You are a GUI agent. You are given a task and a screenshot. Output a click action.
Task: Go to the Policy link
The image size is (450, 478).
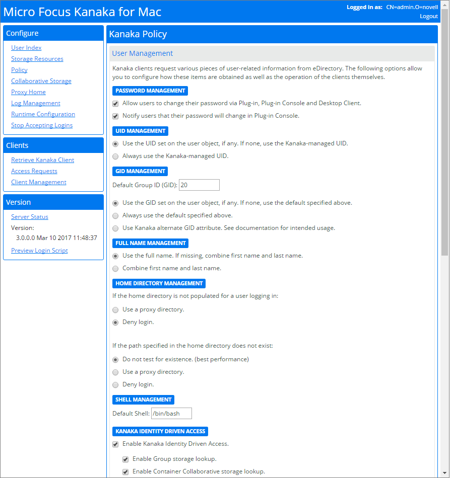[x=19, y=70]
